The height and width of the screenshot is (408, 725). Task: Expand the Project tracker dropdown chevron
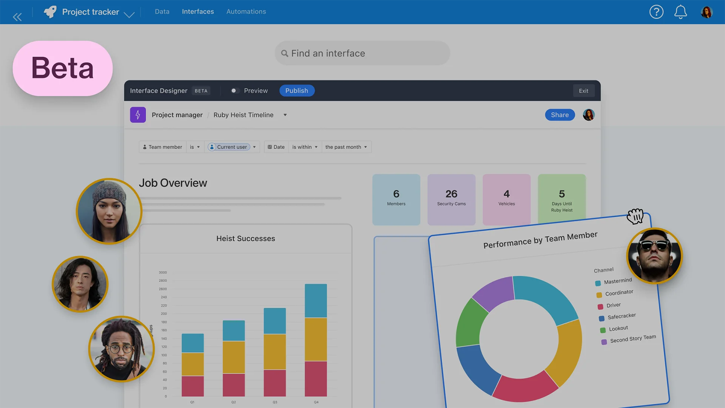(129, 15)
